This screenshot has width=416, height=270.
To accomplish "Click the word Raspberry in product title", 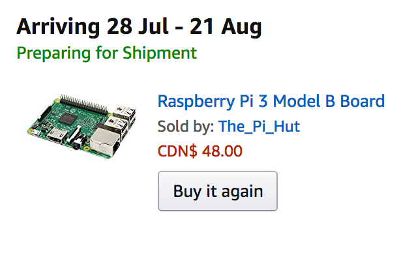I will click(x=196, y=102).
